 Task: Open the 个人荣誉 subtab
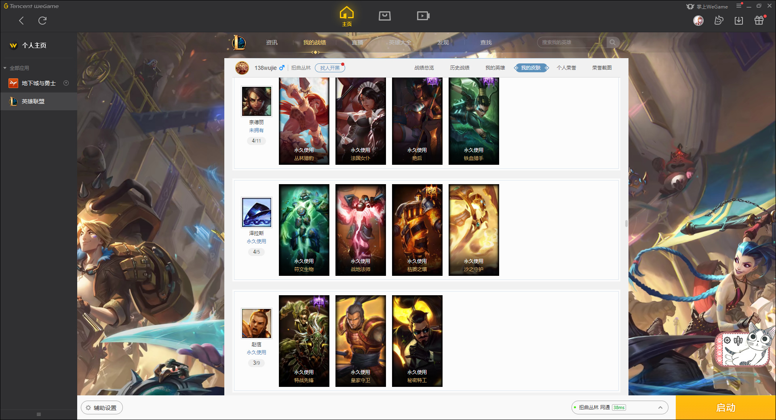point(566,68)
